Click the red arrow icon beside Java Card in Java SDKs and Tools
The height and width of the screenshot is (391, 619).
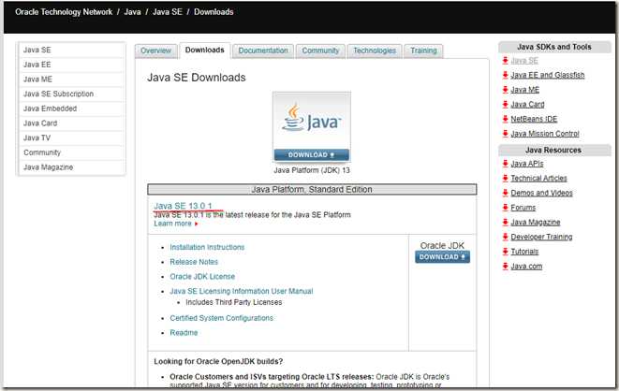[x=505, y=104]
